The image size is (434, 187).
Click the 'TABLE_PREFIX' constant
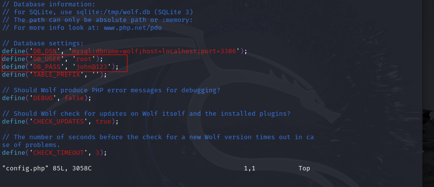pyautogui.click(x=57, y=75)
